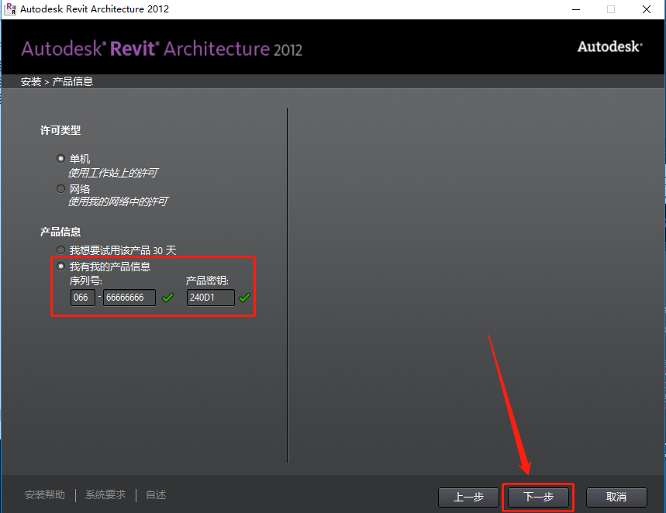Click the 产品密钥: label

coord(207,281)
